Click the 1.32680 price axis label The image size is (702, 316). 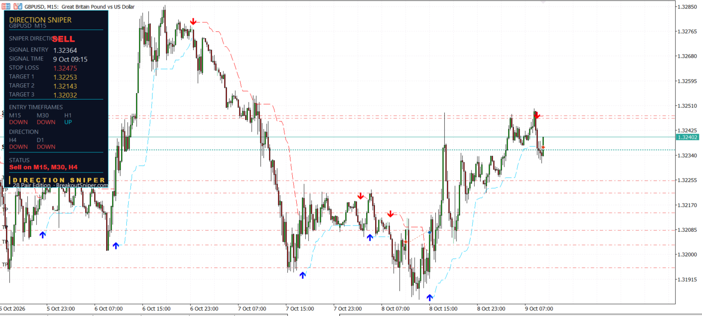687,56
